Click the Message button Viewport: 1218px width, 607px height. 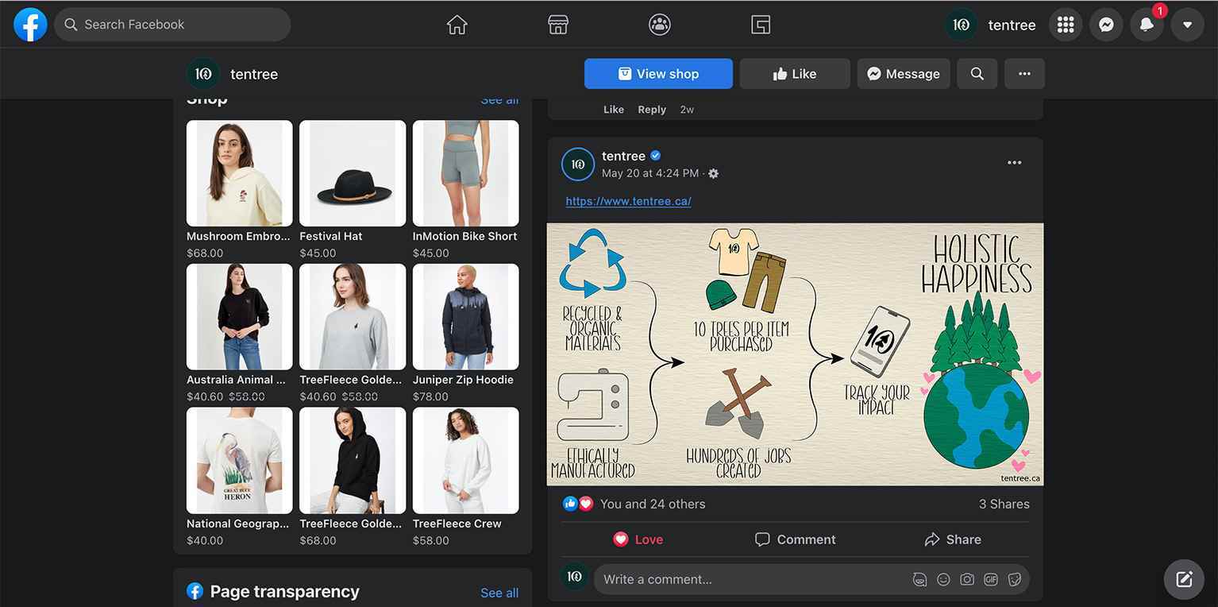click(x=904, y=74)
